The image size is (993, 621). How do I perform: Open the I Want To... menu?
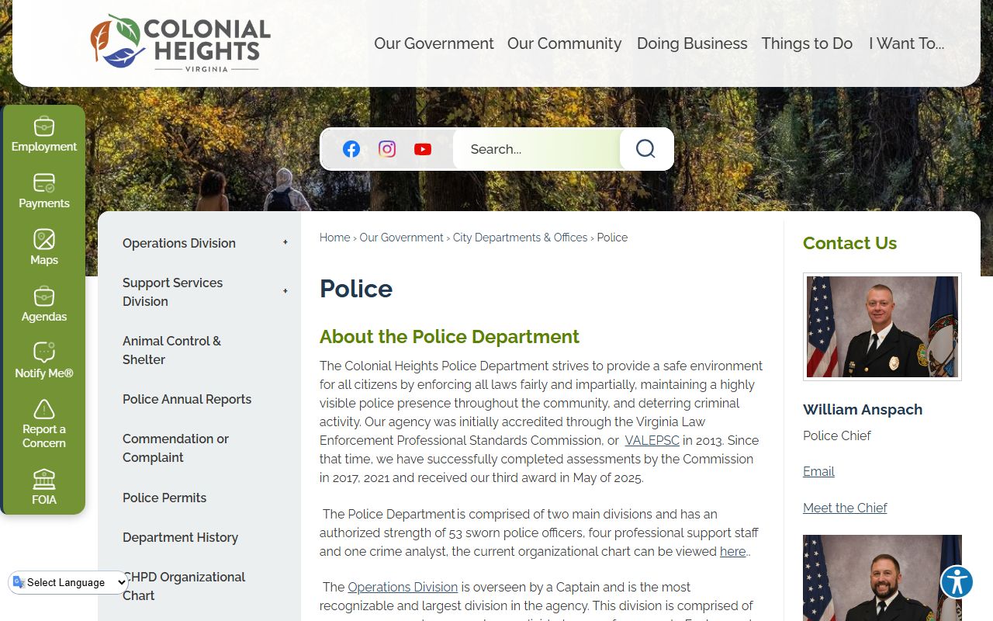906,43
